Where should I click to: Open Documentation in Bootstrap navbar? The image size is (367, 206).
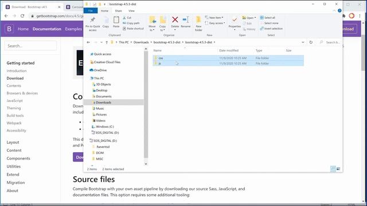click(47, 29)
